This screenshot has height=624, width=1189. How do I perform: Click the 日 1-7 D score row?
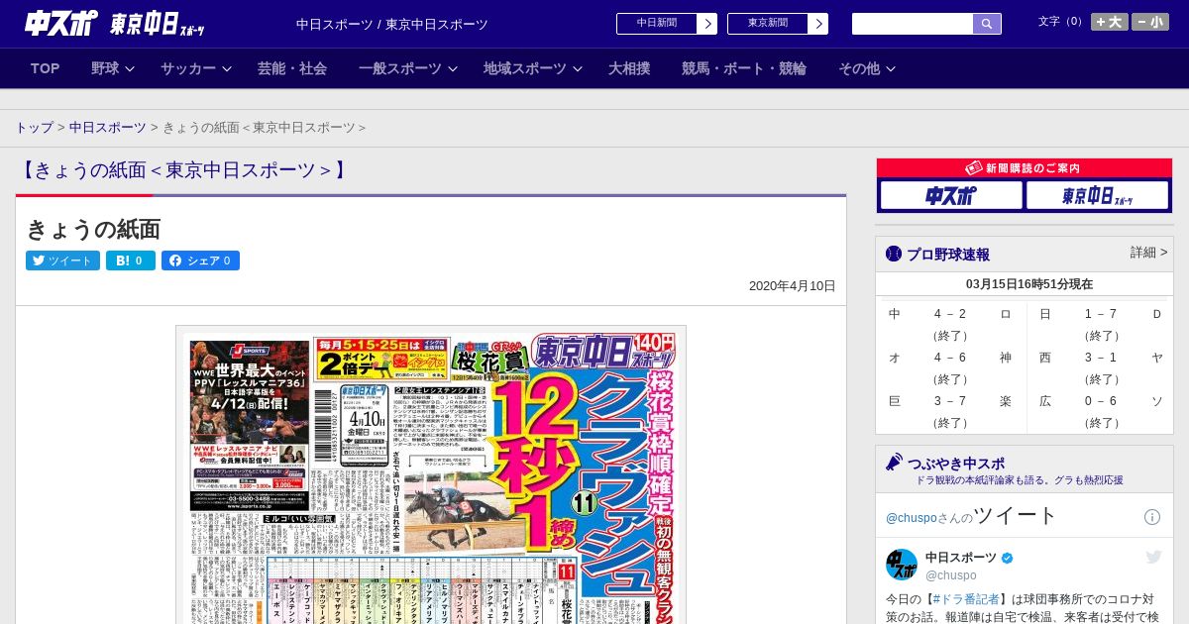coord(1101,325)
